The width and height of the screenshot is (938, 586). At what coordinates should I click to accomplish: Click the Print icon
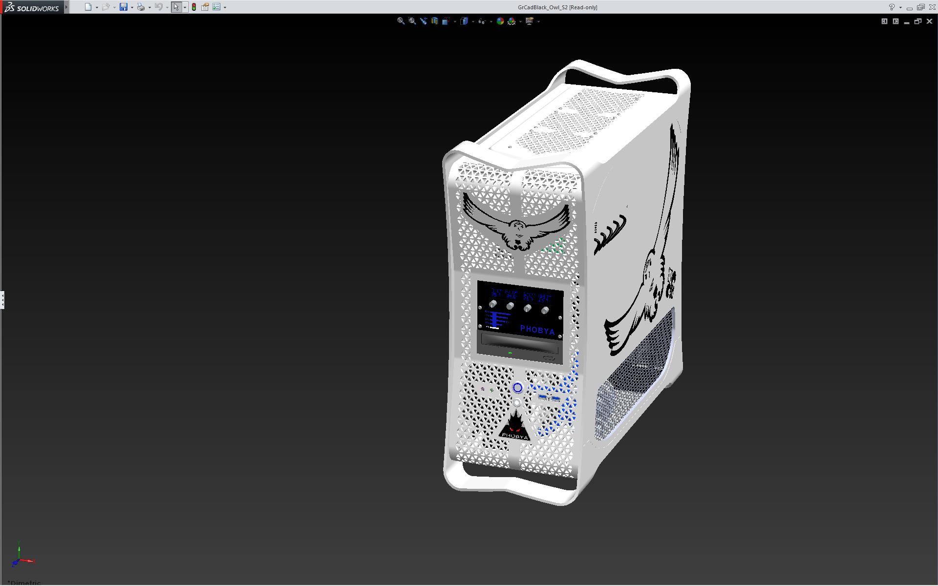(141, 7)
